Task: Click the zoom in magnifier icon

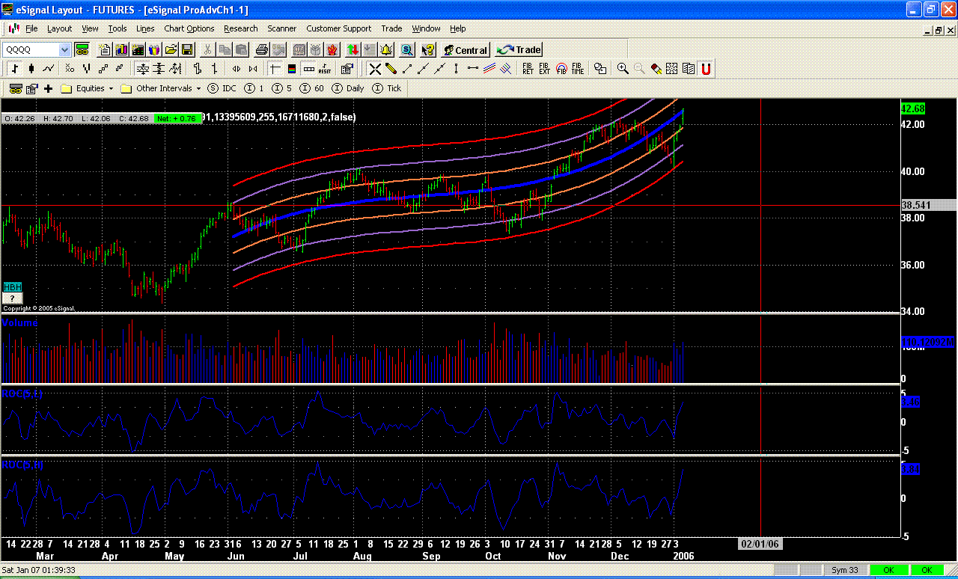Action: 623,69
